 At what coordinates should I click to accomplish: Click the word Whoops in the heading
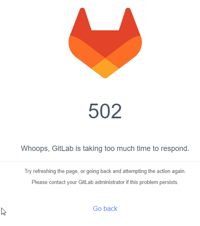(35, 148)
